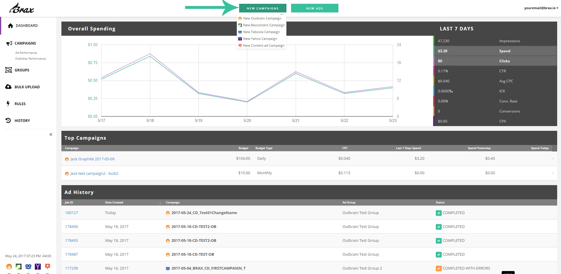Viewport: 561px width, 274px height.
Task: Choose New Taboola Campaign from menu
Action: [262, 32]
